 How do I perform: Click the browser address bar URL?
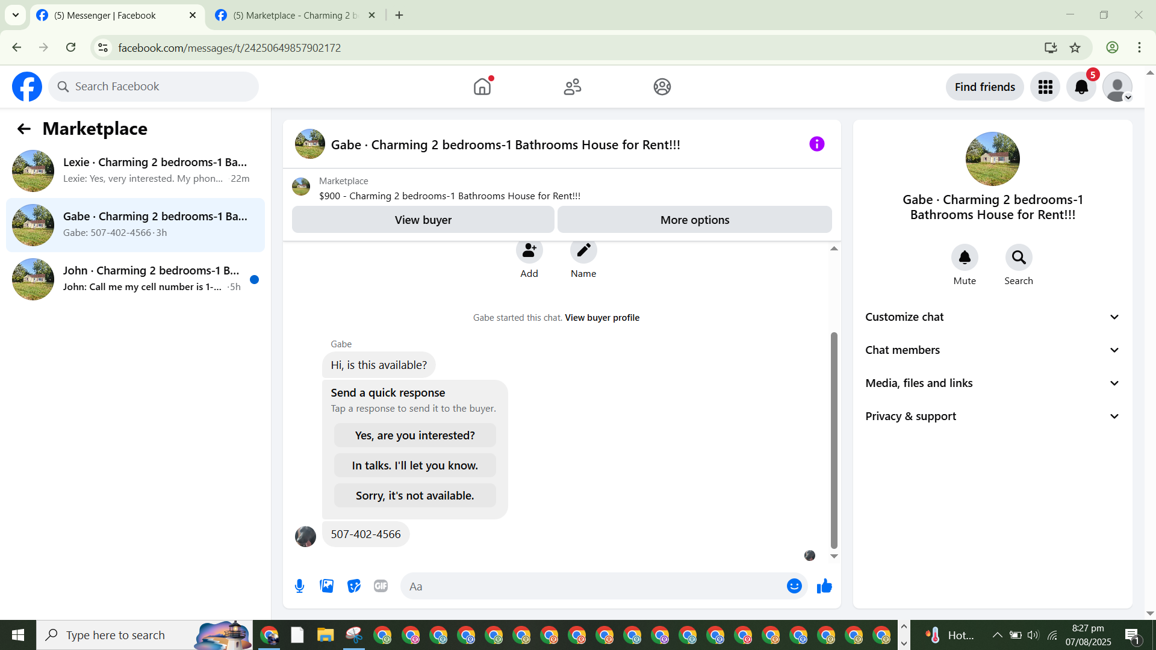click(229, 48)
